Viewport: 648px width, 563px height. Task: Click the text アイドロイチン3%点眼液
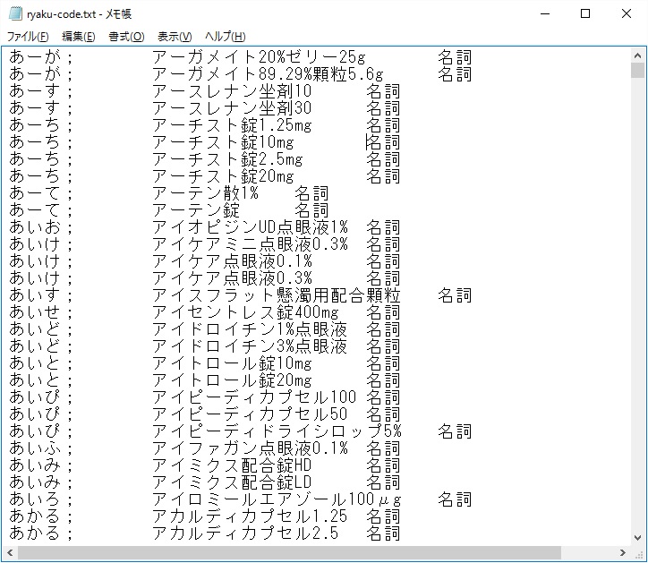pos(249,346)
